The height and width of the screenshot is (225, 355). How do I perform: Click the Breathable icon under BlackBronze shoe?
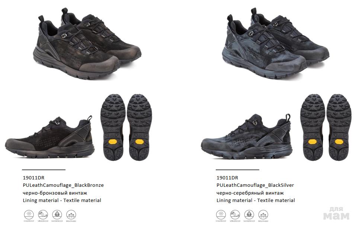click(x=71, y=215)
